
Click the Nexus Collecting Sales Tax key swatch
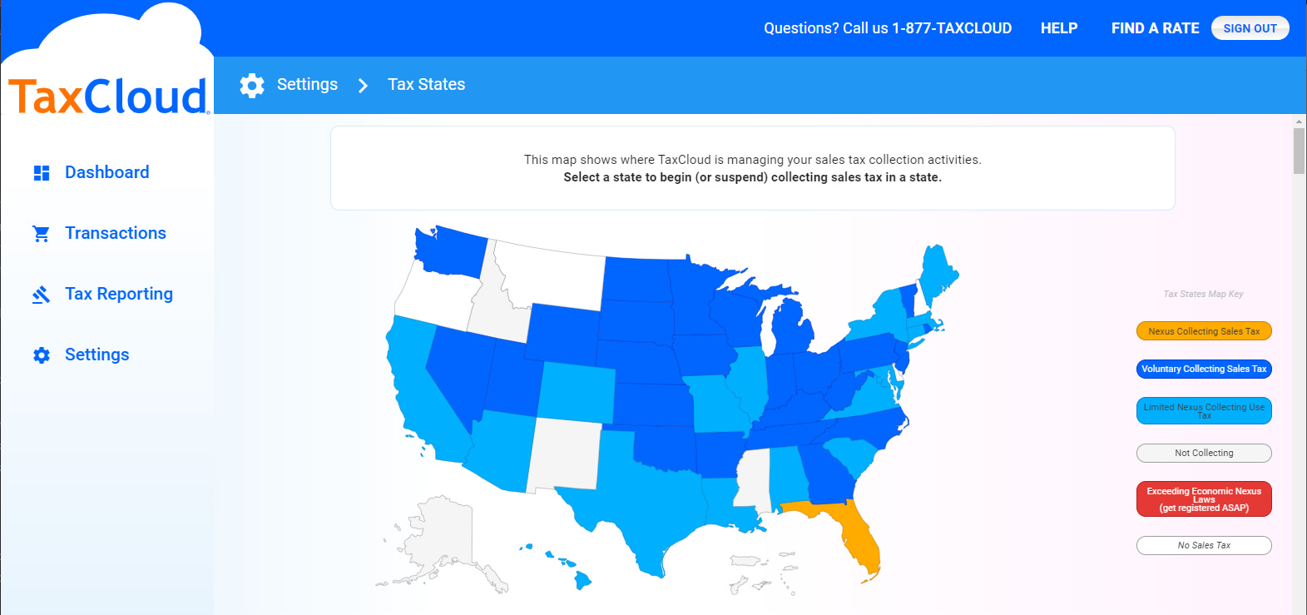tap(1204, 331)
